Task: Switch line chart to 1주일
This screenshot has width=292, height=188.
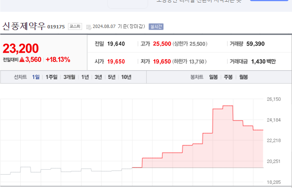Action: [52, 77]
